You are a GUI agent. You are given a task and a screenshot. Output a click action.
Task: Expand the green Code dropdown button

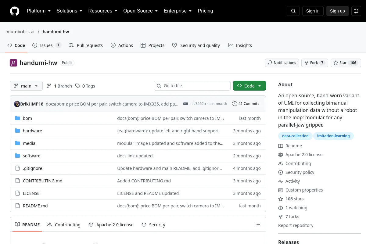[249, 86]
